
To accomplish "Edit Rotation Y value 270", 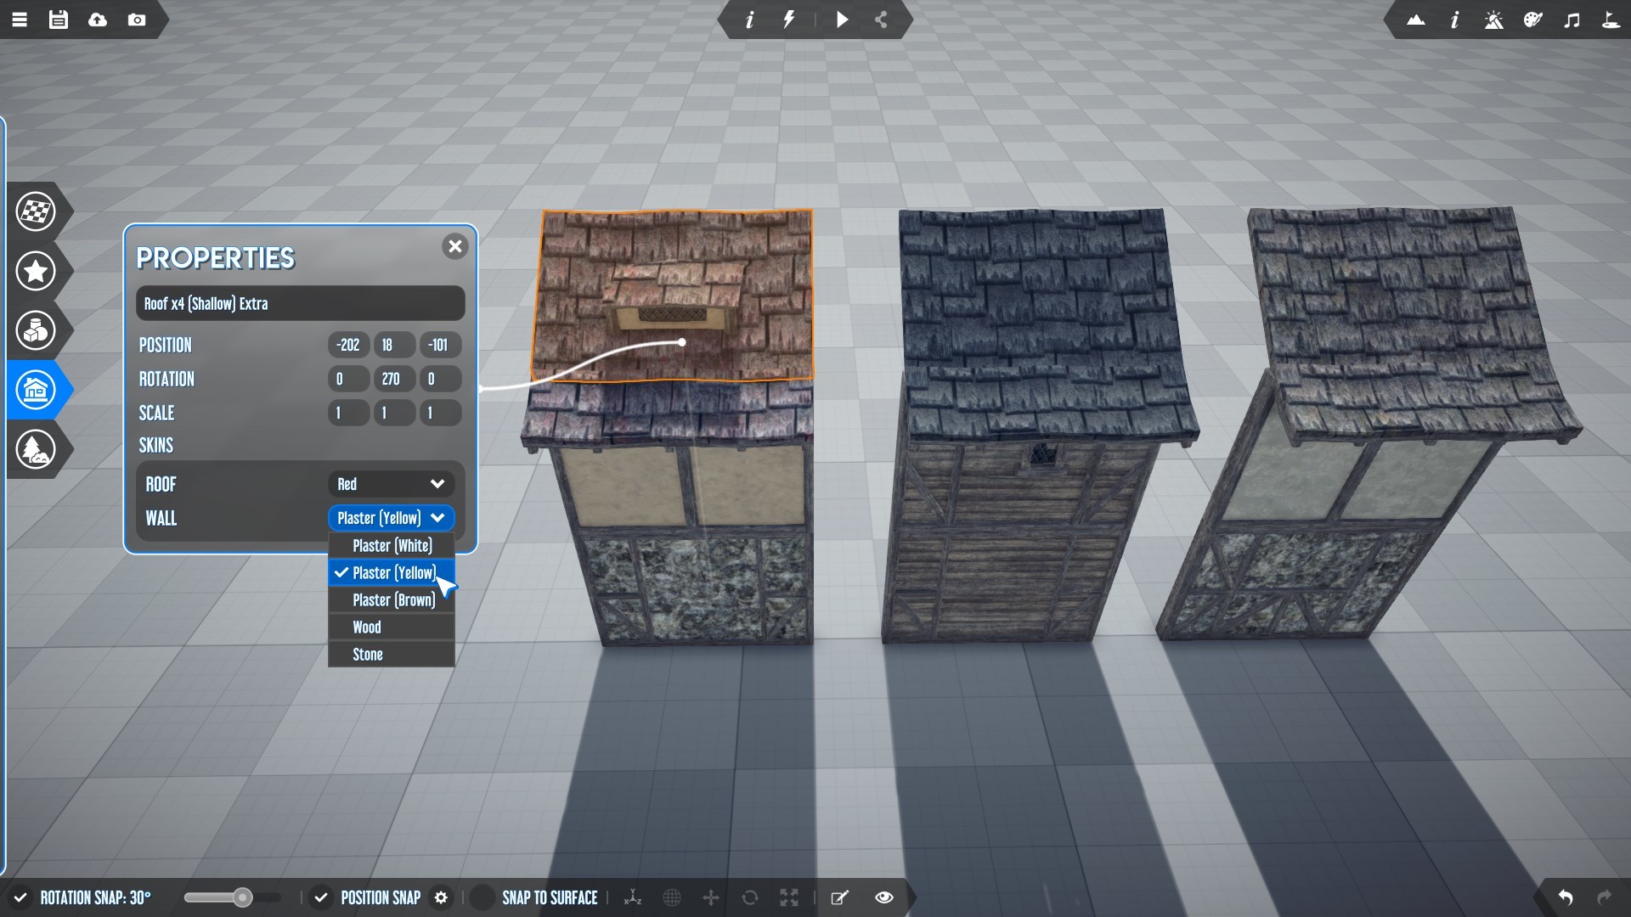I will coord(394,379).
